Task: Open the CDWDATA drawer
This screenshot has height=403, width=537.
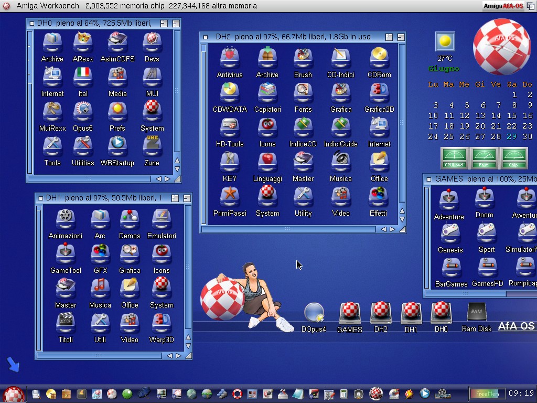Action: pyautogui.click(x=230, y=92)
